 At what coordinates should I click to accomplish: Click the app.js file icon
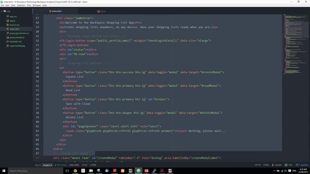(x=8, y=21)
